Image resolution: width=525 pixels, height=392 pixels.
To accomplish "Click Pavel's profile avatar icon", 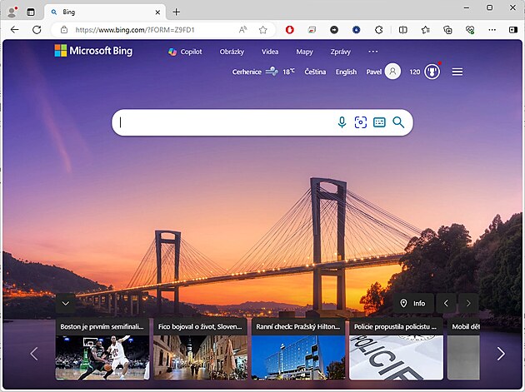I will click(x=393, y=72).
